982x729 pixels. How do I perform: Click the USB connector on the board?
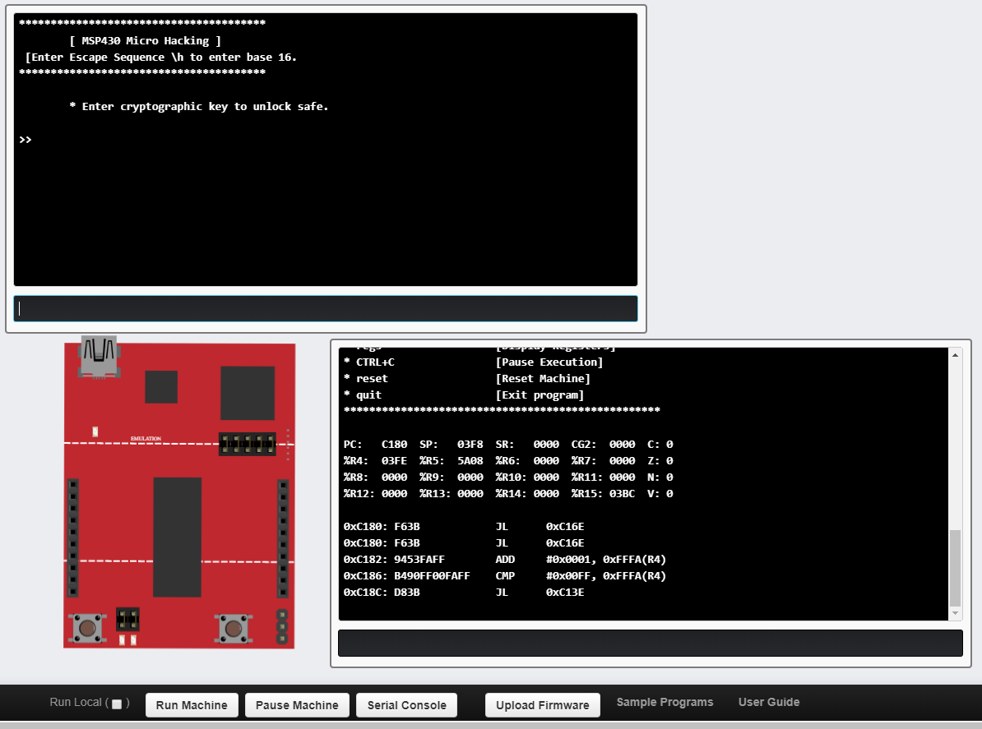(x=99, y=357)
